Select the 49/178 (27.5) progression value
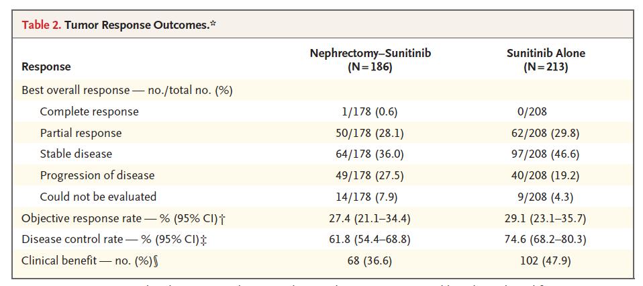The image size is (643, 286). pyautogui.click(x=370, y=175)
